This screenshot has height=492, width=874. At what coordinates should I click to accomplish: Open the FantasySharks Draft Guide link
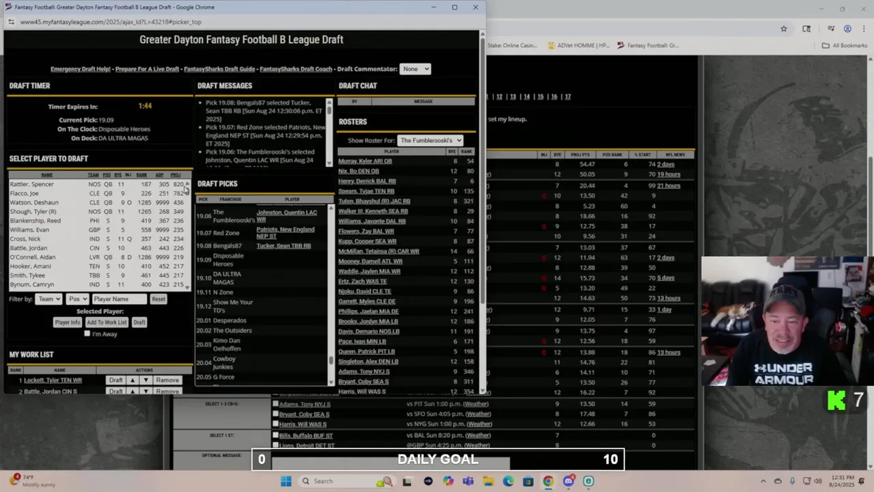click(x=219, y=69)
